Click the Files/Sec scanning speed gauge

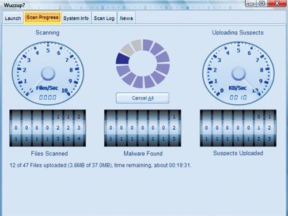48,73
